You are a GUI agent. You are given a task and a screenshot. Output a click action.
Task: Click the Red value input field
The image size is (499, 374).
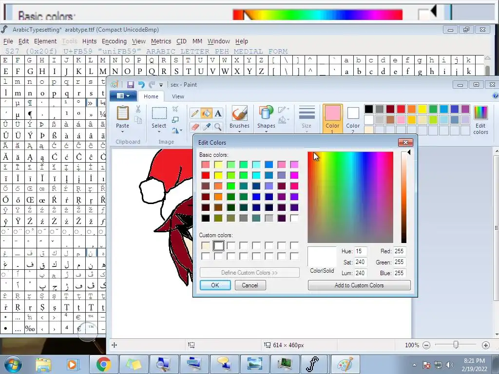click(400, 251)
